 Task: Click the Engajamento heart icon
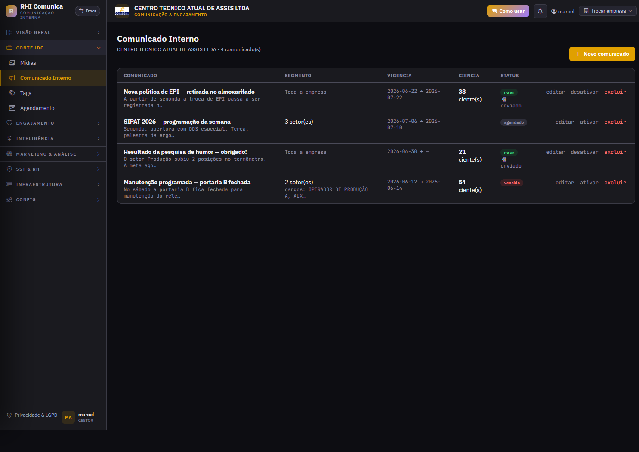coord(9,123)
